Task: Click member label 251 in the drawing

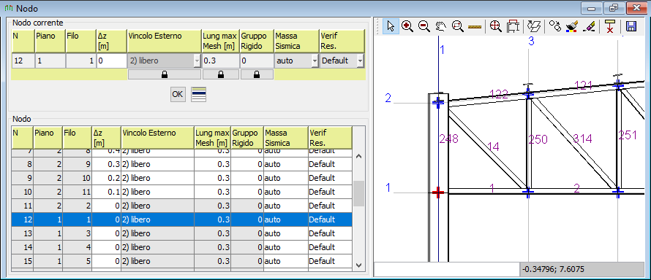Action: coord(628,135)
